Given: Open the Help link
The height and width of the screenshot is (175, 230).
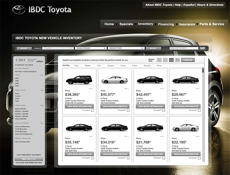Looking at the screenshot, I should 177,5.
